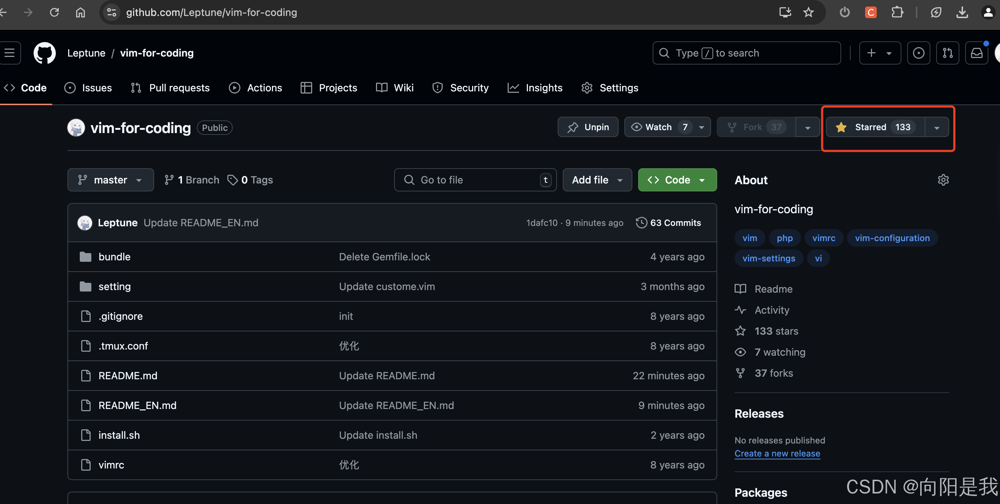Open the Add file dropdown
1000x504 pixels.
tap(597, 180)
